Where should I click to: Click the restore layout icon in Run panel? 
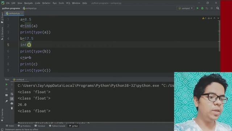7,95
